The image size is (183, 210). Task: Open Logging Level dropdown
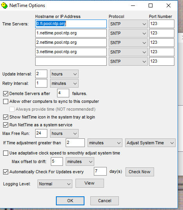[x=55, y=184]
